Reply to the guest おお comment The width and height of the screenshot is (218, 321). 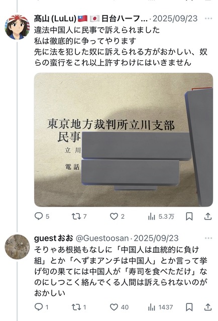pyautogui.click(x=41, y=307)
